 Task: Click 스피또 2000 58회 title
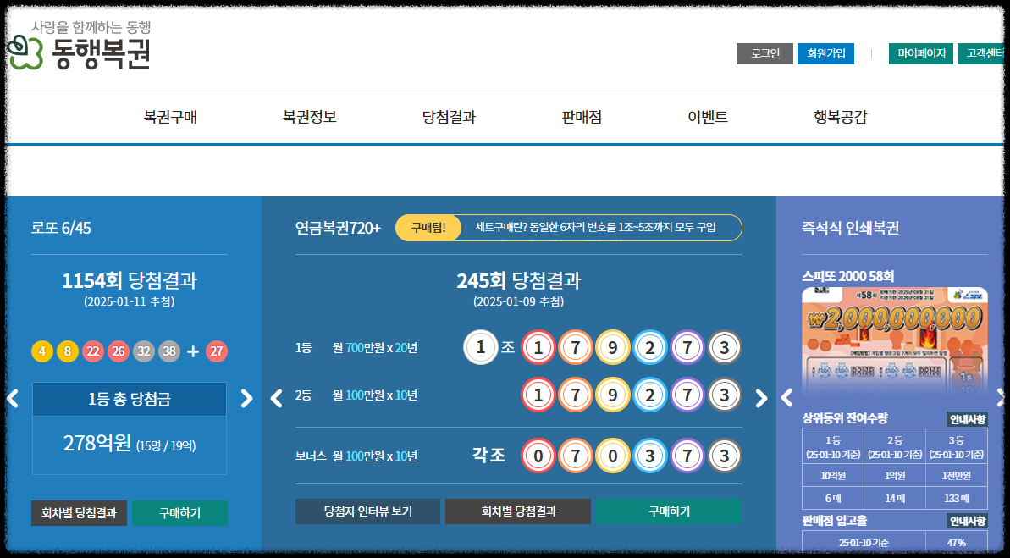click(x=847, y=276)
